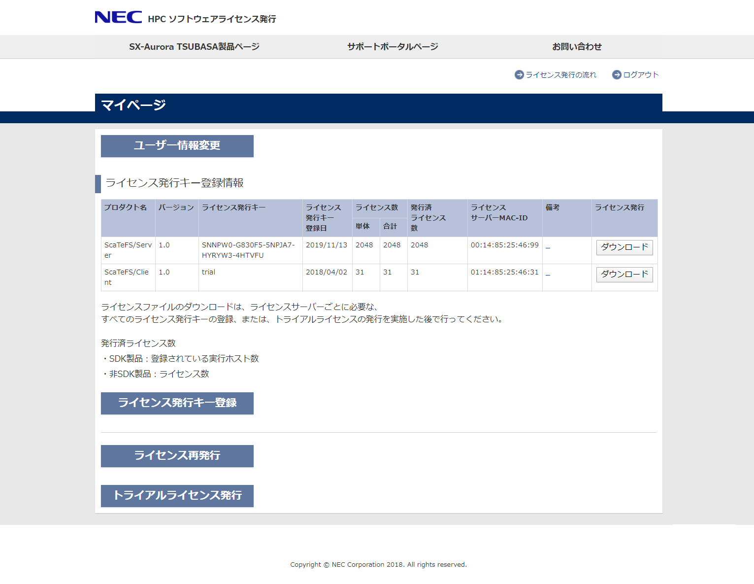Click the マイページ page title
This screenshot has width=754, height=584.
tap(133, 104)
